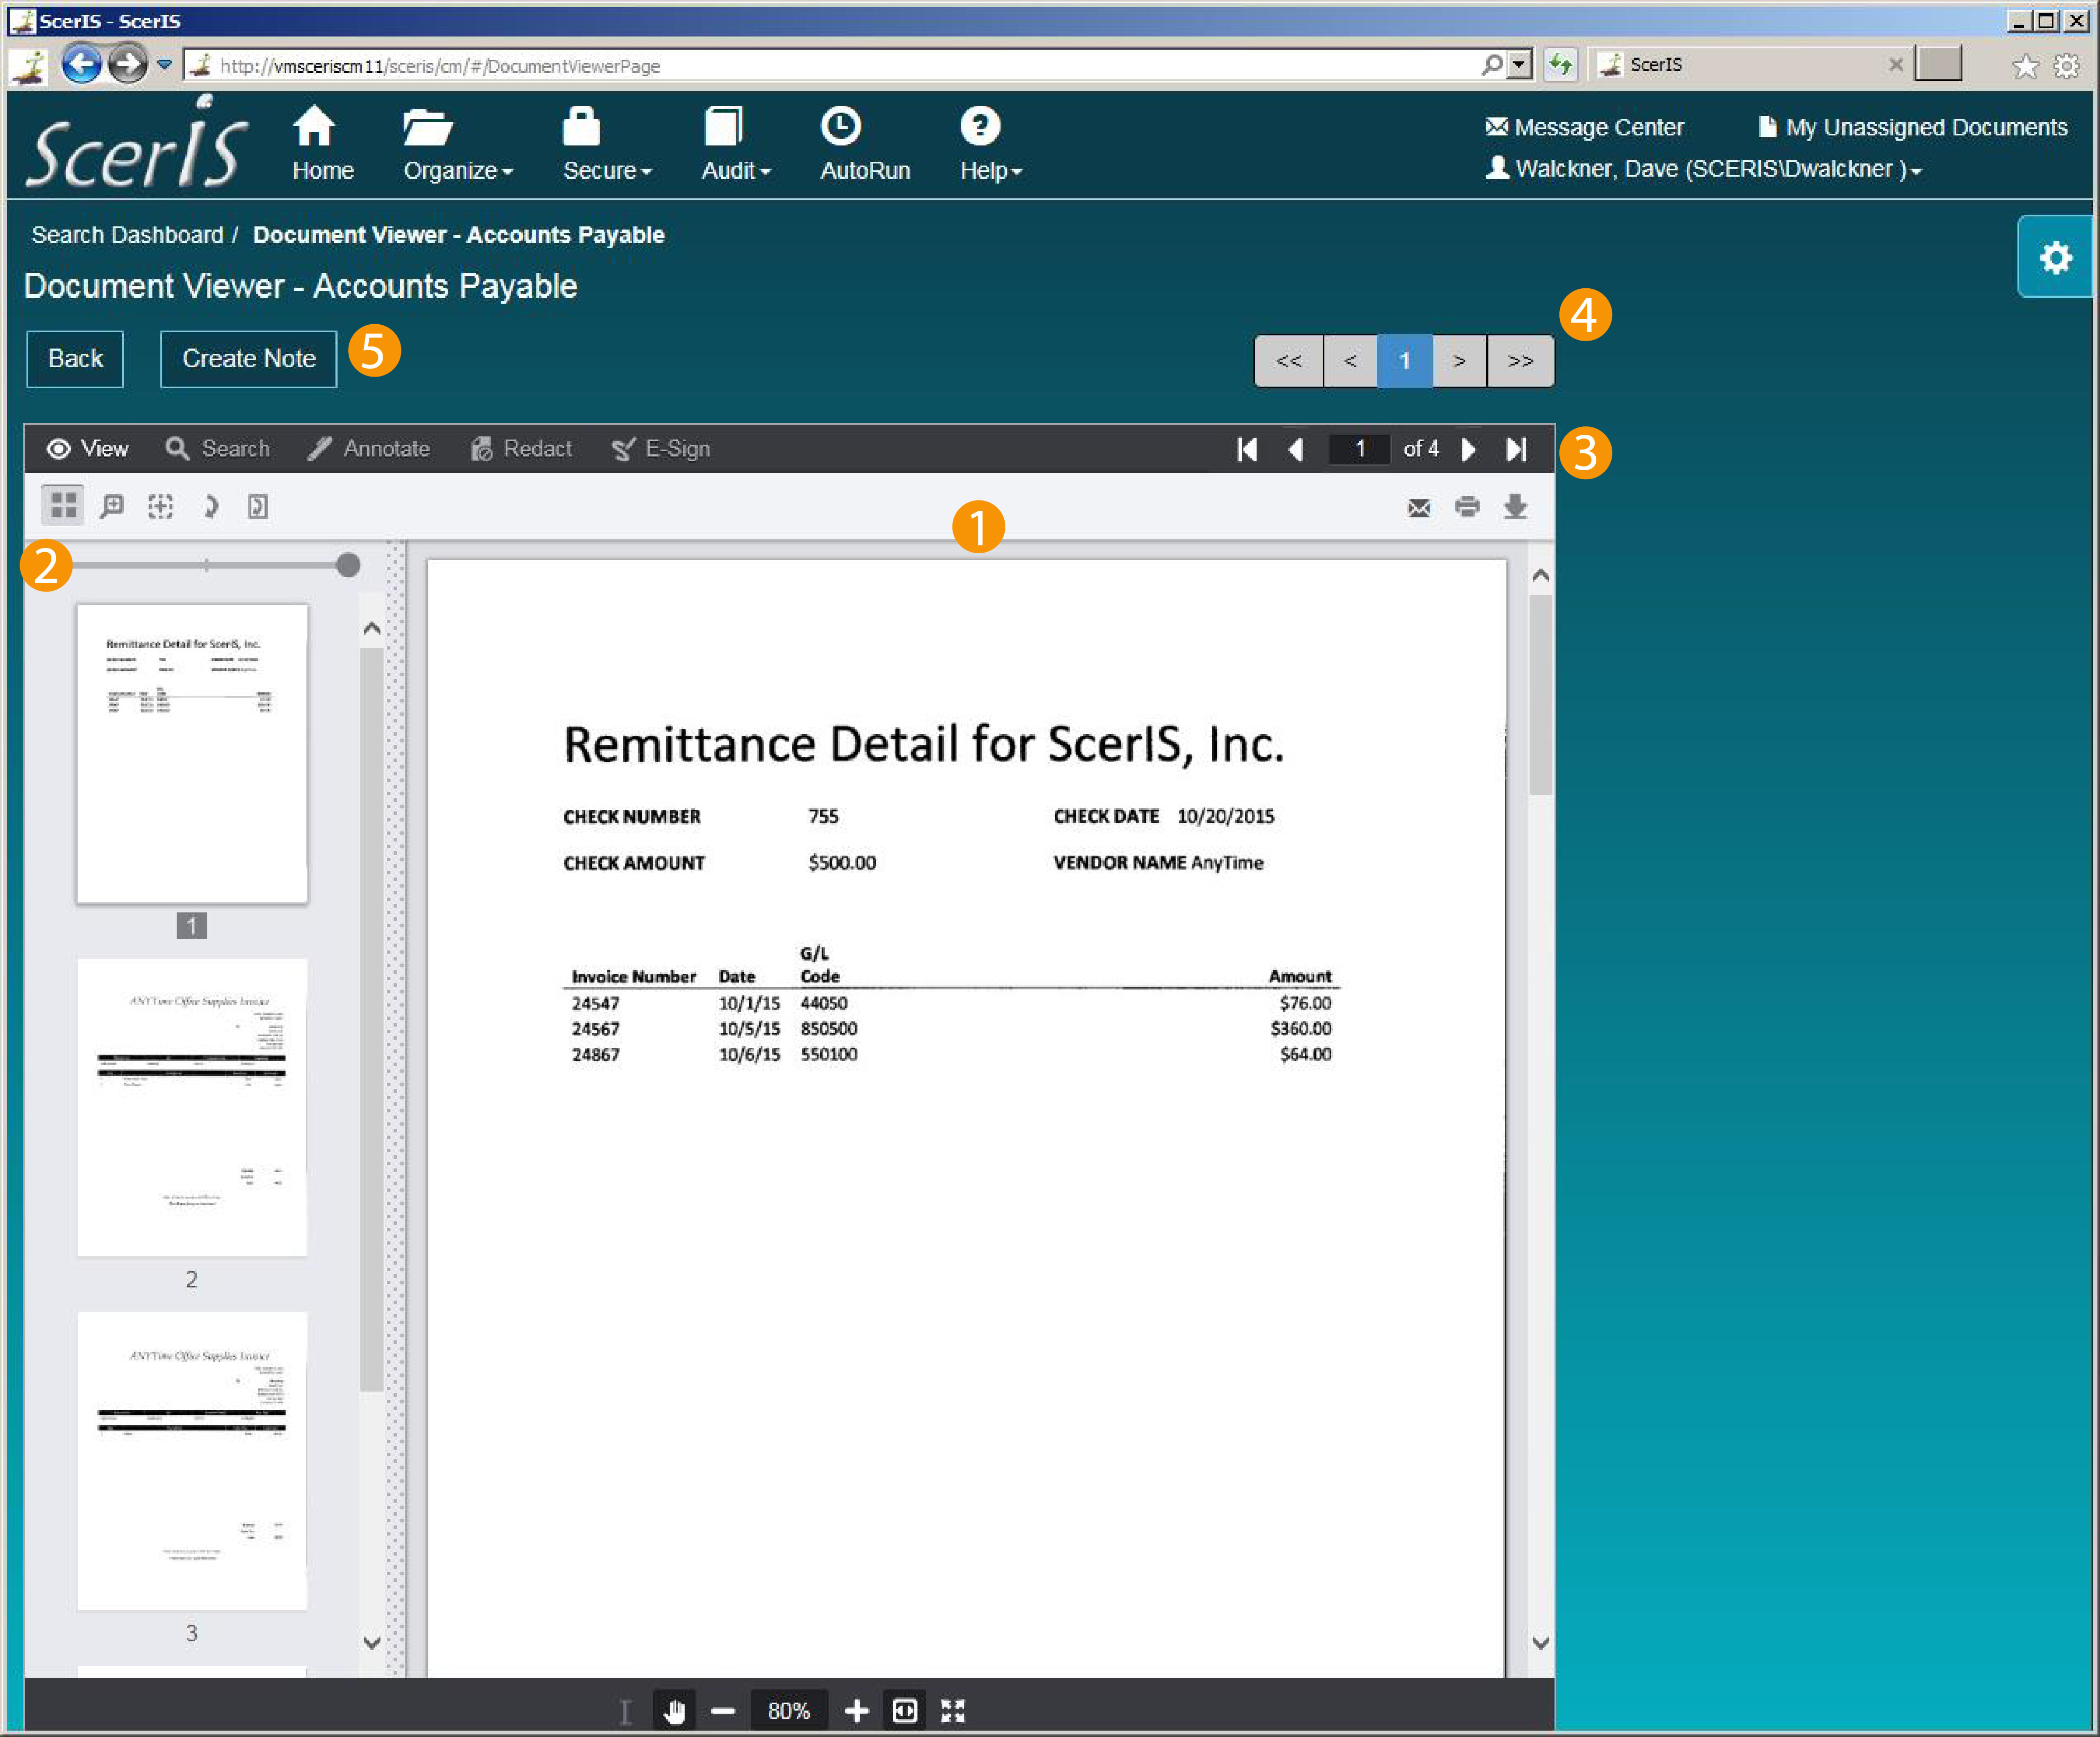Click the browser back arrow button

click(x=81, y=65)
